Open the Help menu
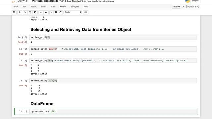212x119 pixels. click(x=86, y=7)
